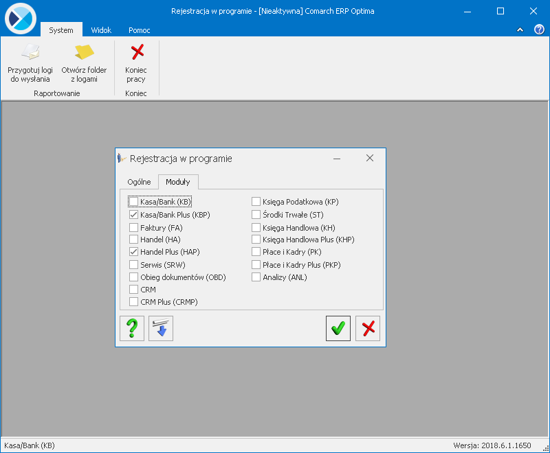Image resolution: width=550 pixels, height=453 pixels.
Task: Click the Kasa/Bank (KB) status bar text
Action: [x=30, y=445]
